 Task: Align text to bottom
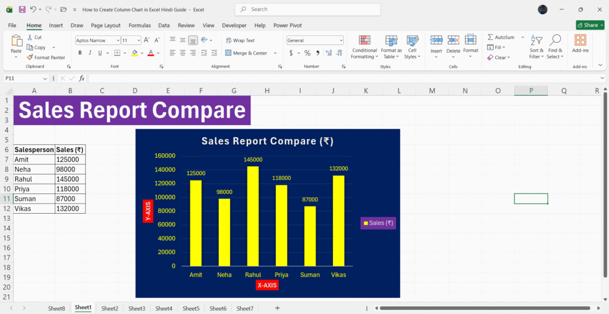pos(193,40)
